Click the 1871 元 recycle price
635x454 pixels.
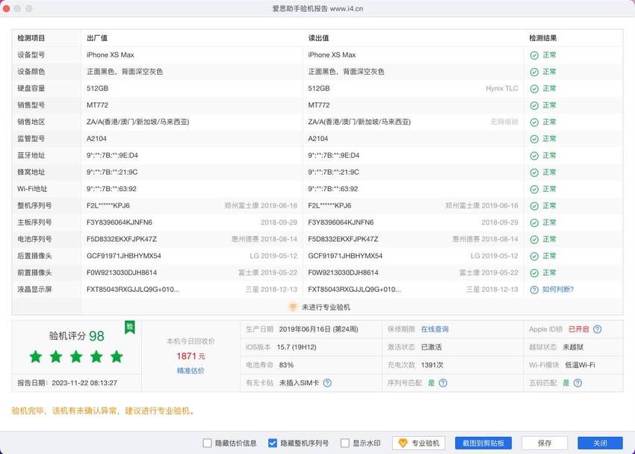click(x=190, y=356)
